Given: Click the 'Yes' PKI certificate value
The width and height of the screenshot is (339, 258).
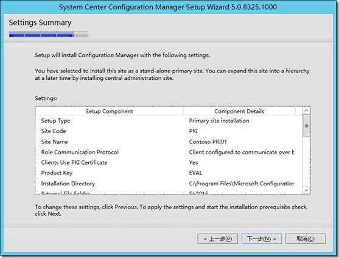Looking at the screenshot, I should point(194,162).
